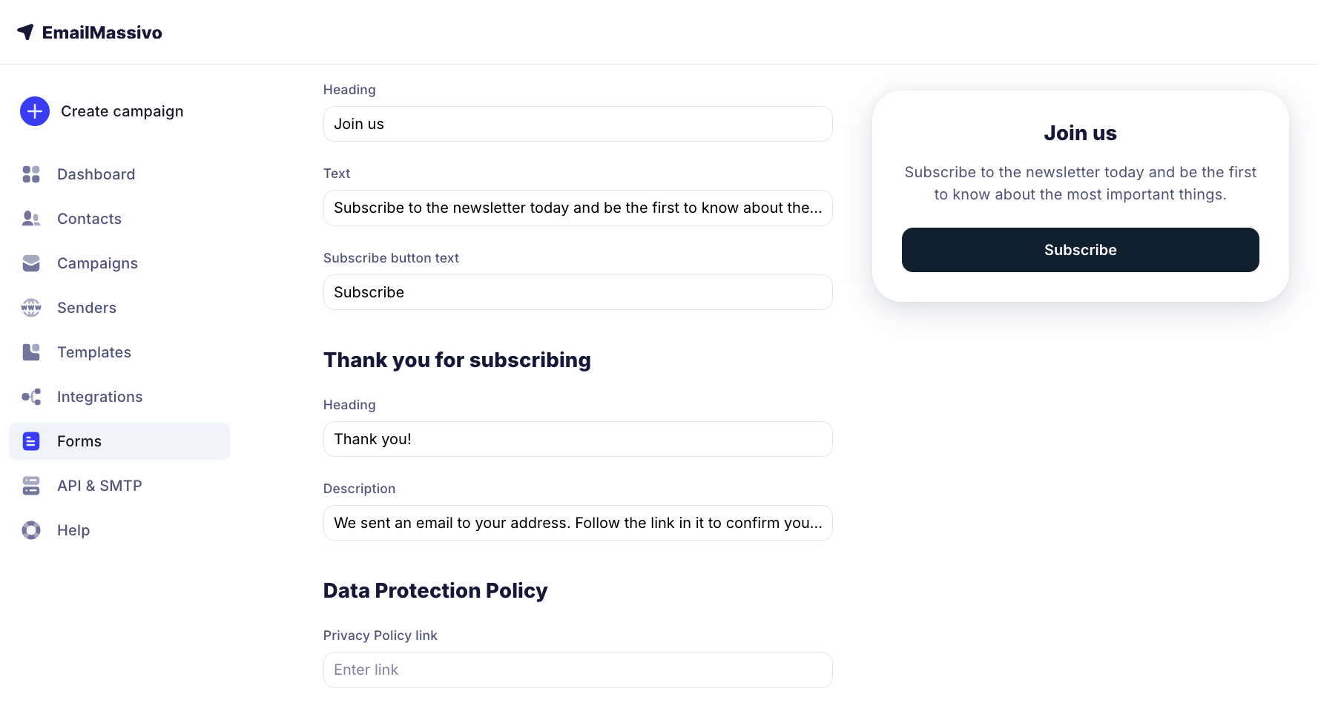
Task: Click the Create campaign label
Action: click(122, 111)
